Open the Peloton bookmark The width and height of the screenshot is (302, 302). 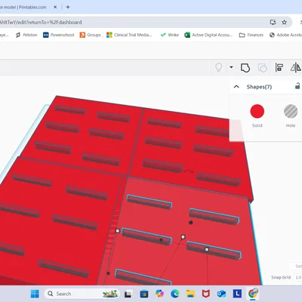[x=26, y=35]
